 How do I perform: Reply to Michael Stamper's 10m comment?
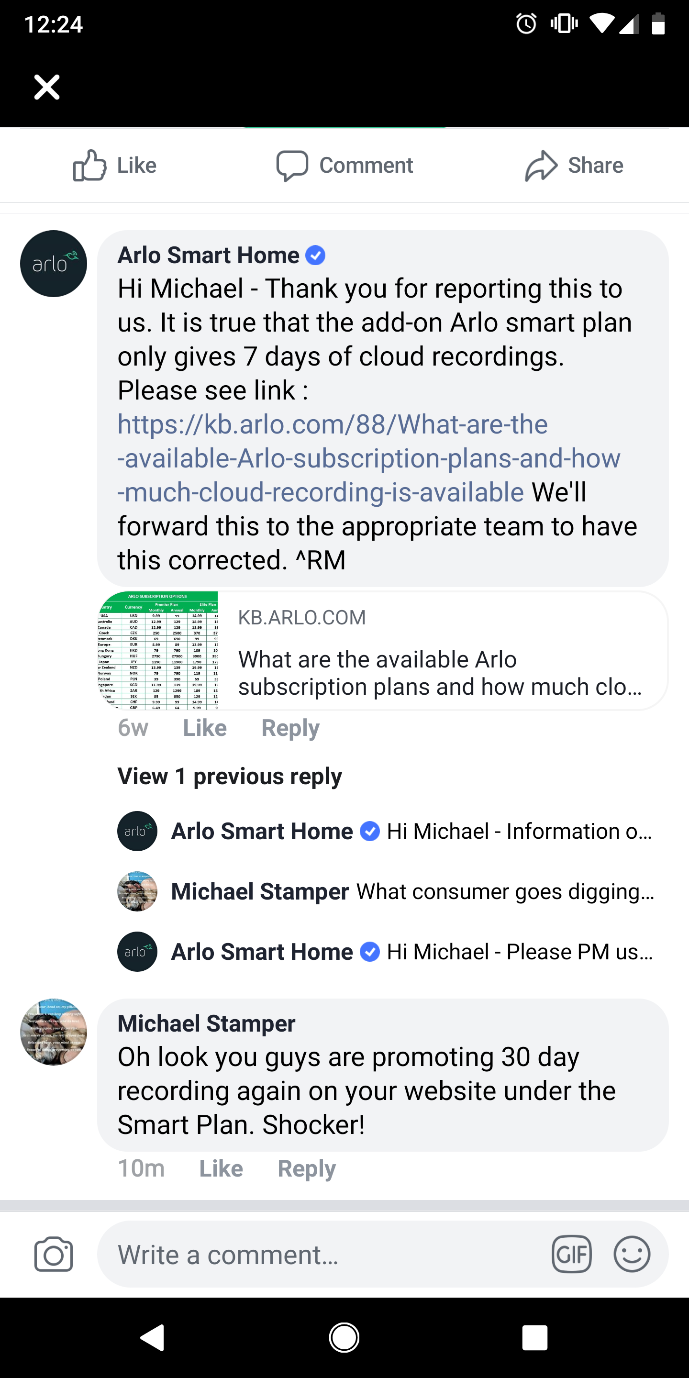[307, 1168]
